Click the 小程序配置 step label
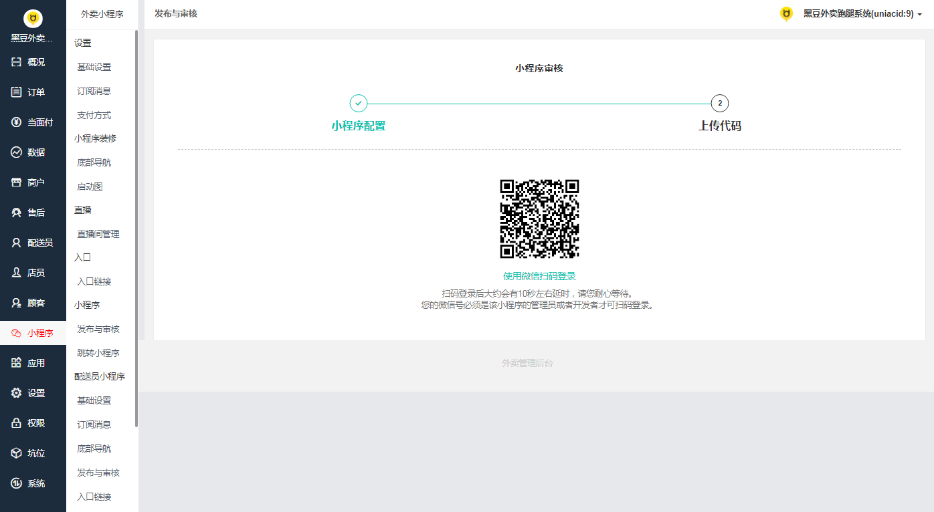The width and height of the screenshot is (934, 512). 359,126
